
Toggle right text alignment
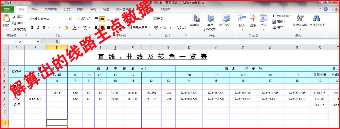click(x=108, y=27)
